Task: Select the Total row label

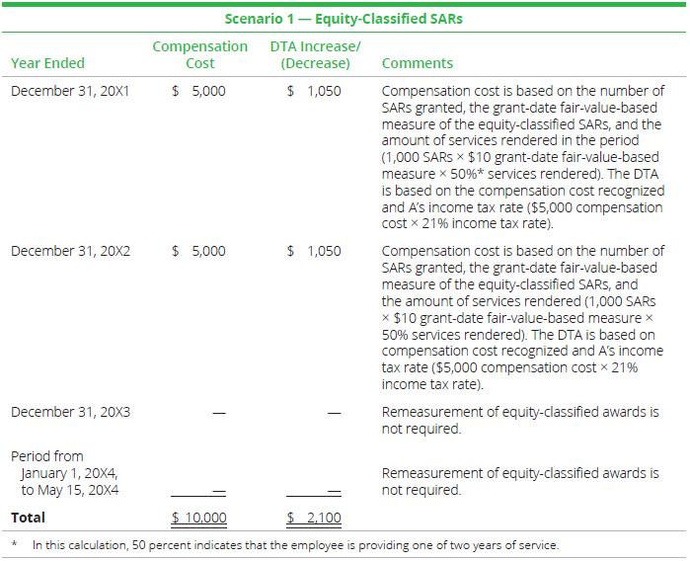Action: (x=28, y=517)
